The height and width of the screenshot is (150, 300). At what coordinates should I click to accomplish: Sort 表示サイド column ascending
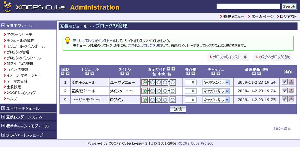(x=168, y=69)
